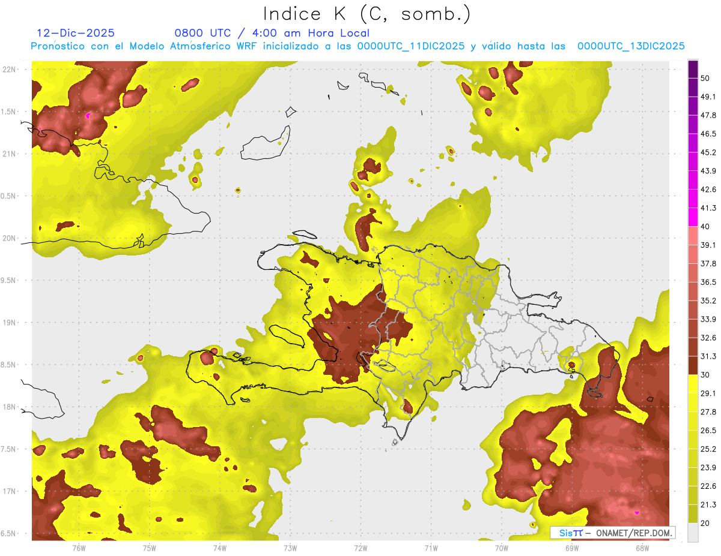Click longitude axis label "71W"
The height and width of the screenshot is (556, 721).
coord(431,548)
